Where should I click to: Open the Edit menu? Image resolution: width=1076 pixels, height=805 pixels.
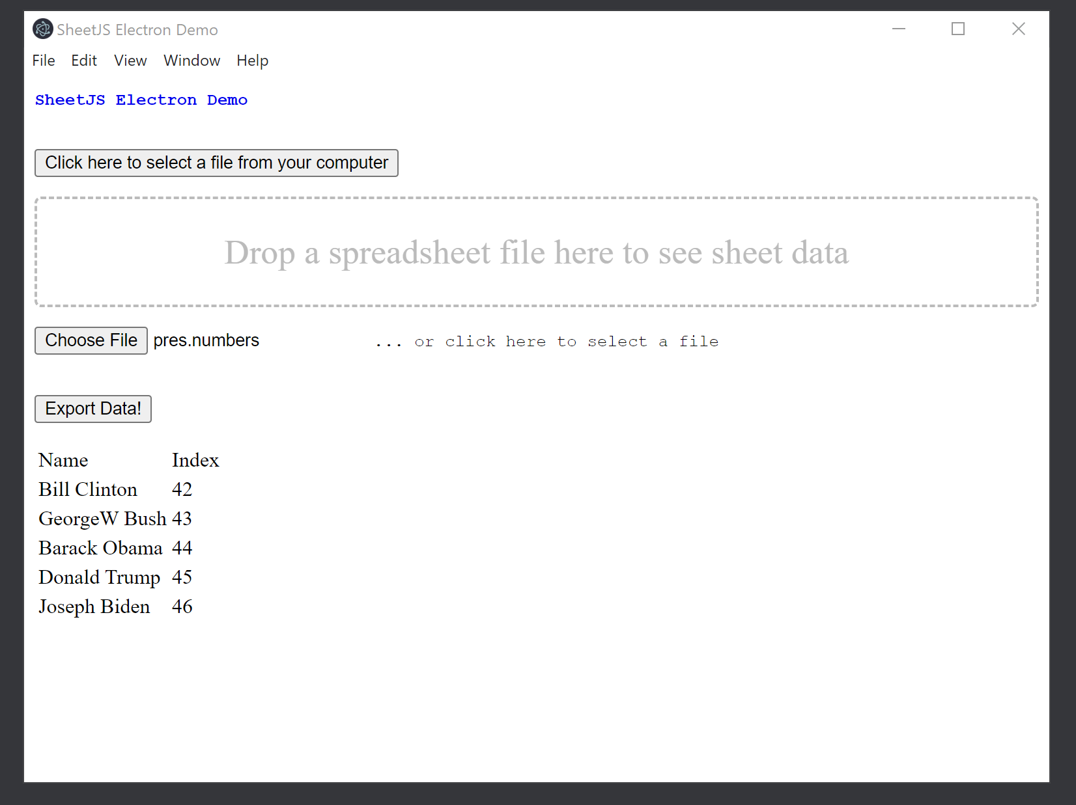[83, 60]
